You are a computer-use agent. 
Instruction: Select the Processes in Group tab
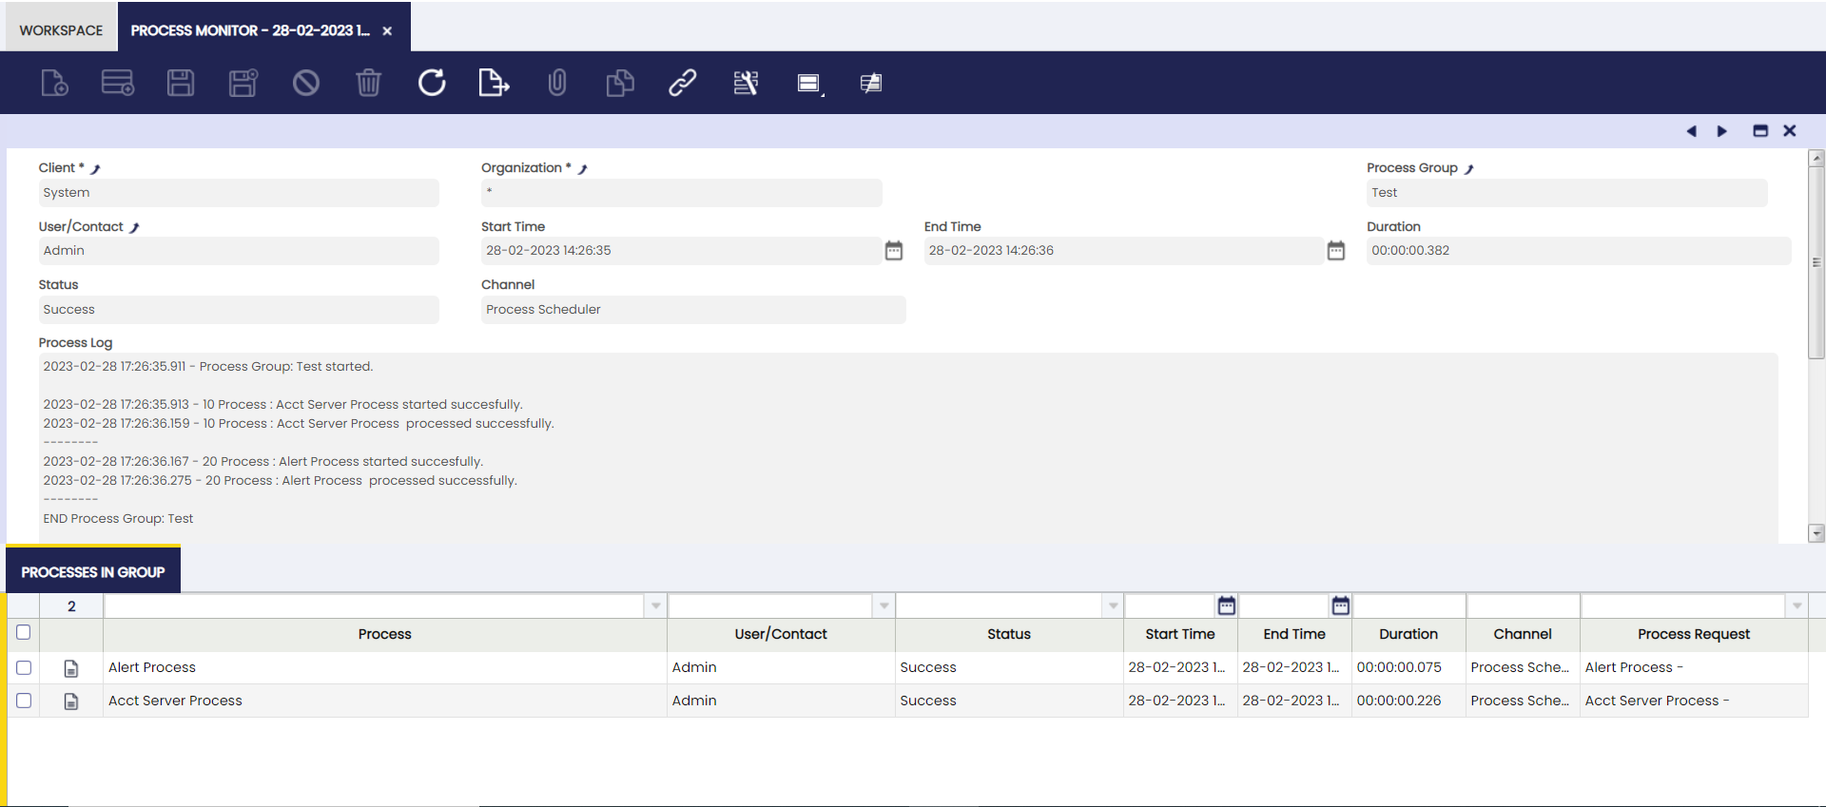(93, 572)
